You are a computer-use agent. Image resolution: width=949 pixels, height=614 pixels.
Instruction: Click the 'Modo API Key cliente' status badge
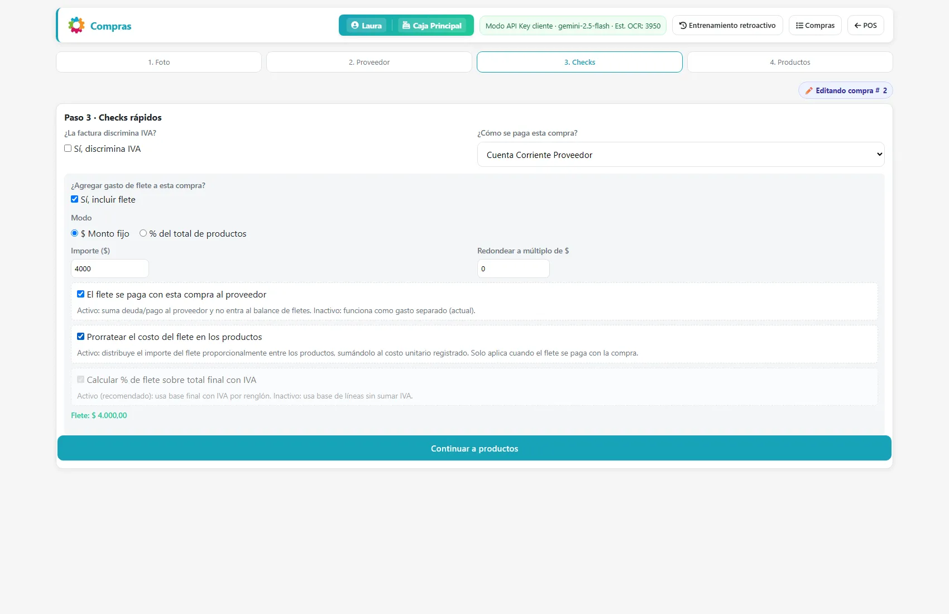coord(573,26)
